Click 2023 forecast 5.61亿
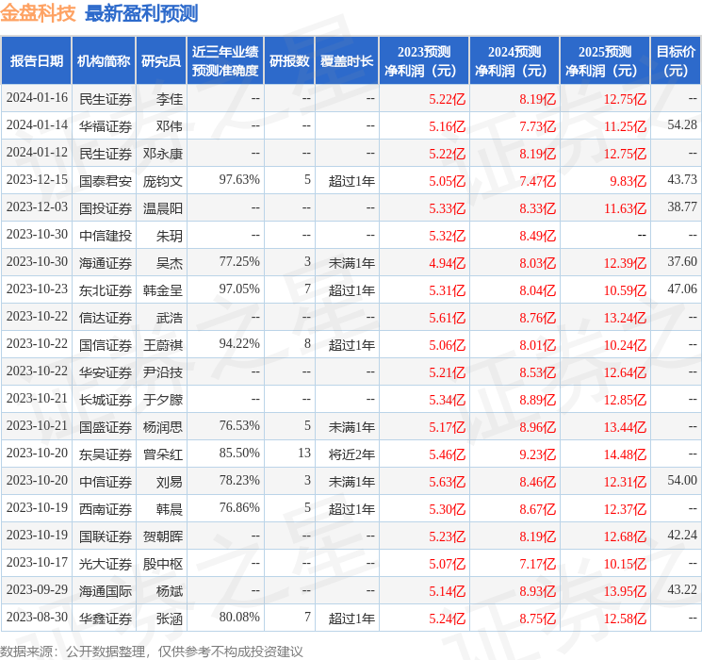 tap(448, 318)
